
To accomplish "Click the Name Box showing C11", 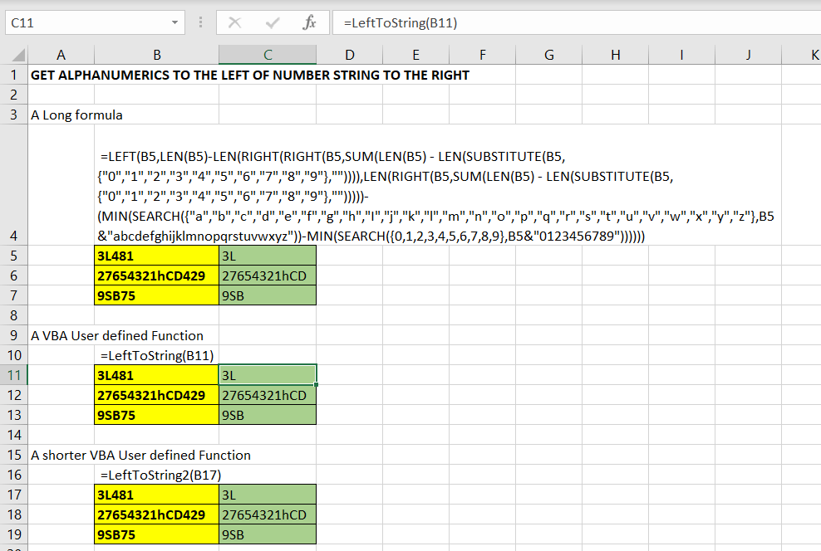I will 83,23.
